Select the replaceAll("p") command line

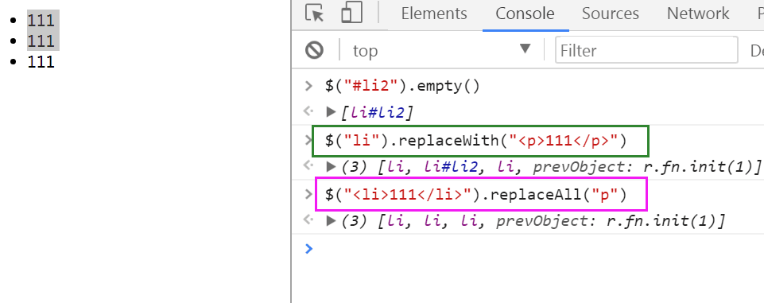tap(475, 195)
